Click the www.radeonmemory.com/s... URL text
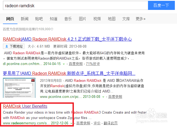This screenshot has width=177, height=127. pos(26,123)
